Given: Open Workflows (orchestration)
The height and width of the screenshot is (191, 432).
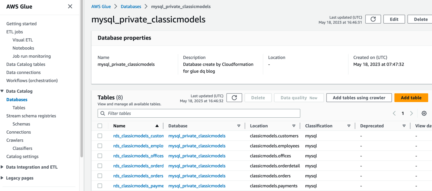Looking at the screenshot, I should tap(32, 81).
